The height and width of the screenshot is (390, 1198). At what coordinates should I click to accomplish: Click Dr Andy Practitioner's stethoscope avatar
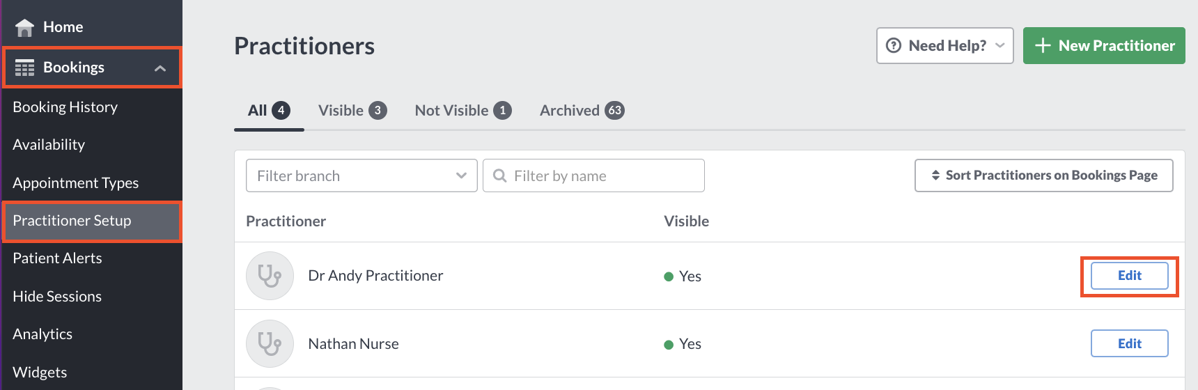tap(270, 276)
